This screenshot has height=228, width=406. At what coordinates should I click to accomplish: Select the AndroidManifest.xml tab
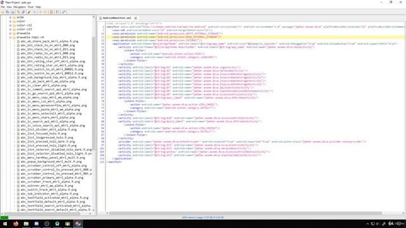117,18
